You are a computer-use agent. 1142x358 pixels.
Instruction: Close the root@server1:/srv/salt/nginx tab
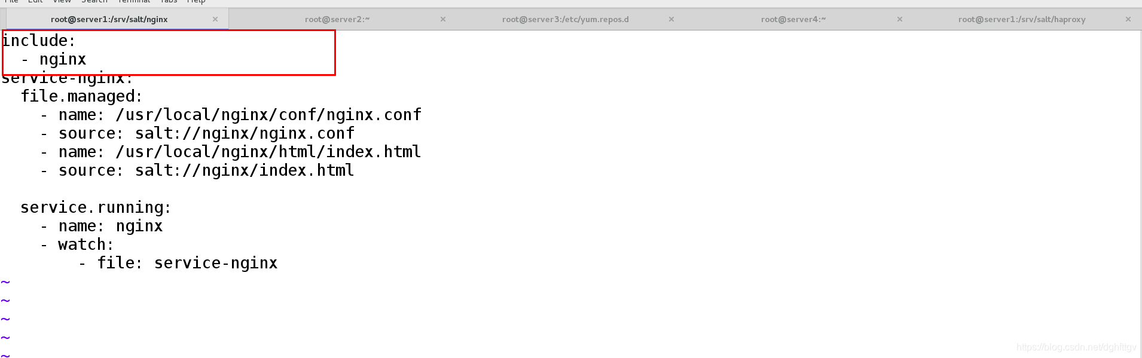pos(215,19)
